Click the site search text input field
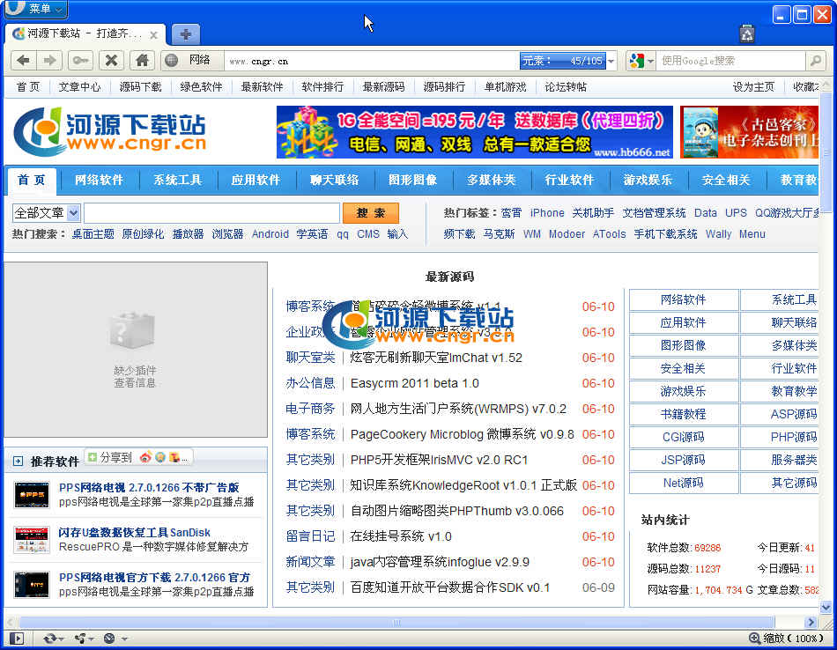 coord(211,213)
